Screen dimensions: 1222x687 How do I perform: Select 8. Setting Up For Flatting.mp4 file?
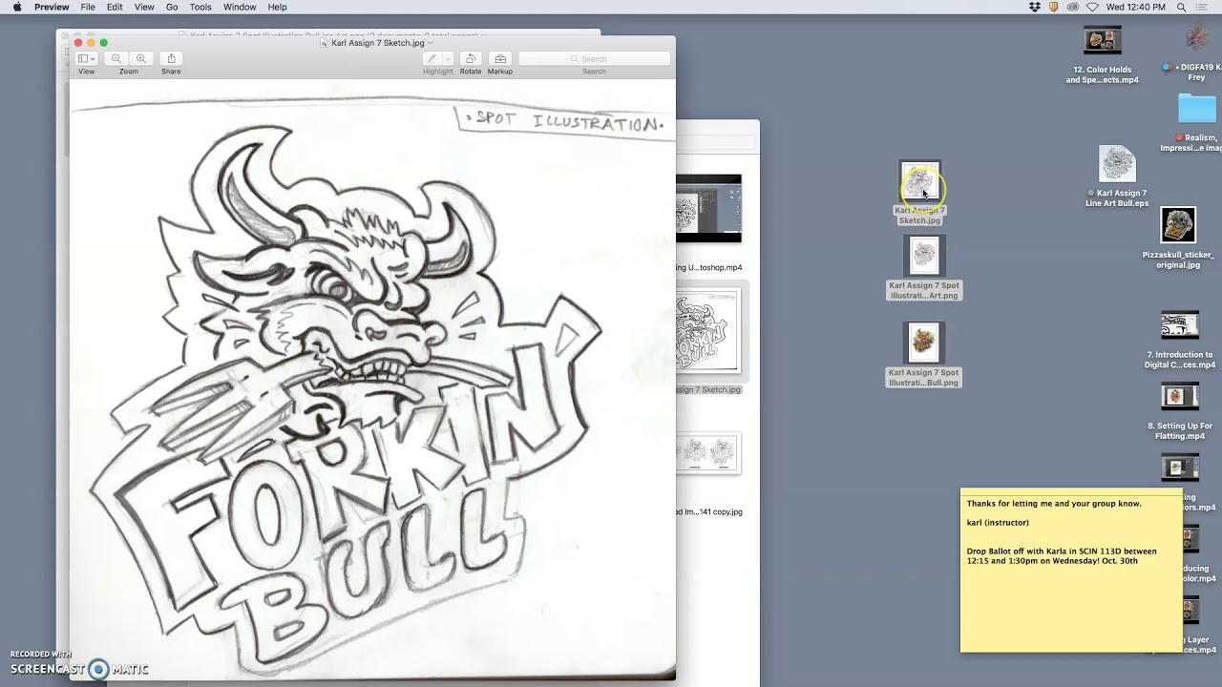pos(1180,411)
